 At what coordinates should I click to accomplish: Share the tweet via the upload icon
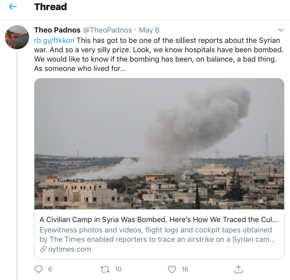(x=239, y=269)
